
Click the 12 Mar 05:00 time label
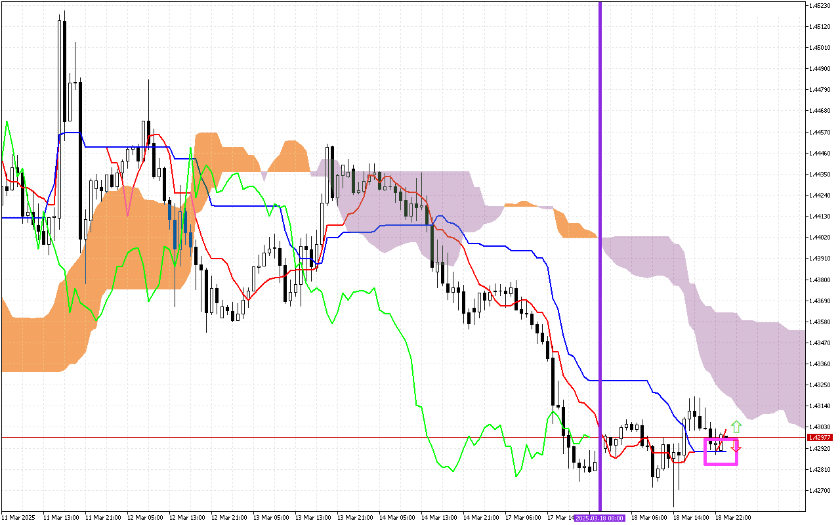(x=144, y=518)
